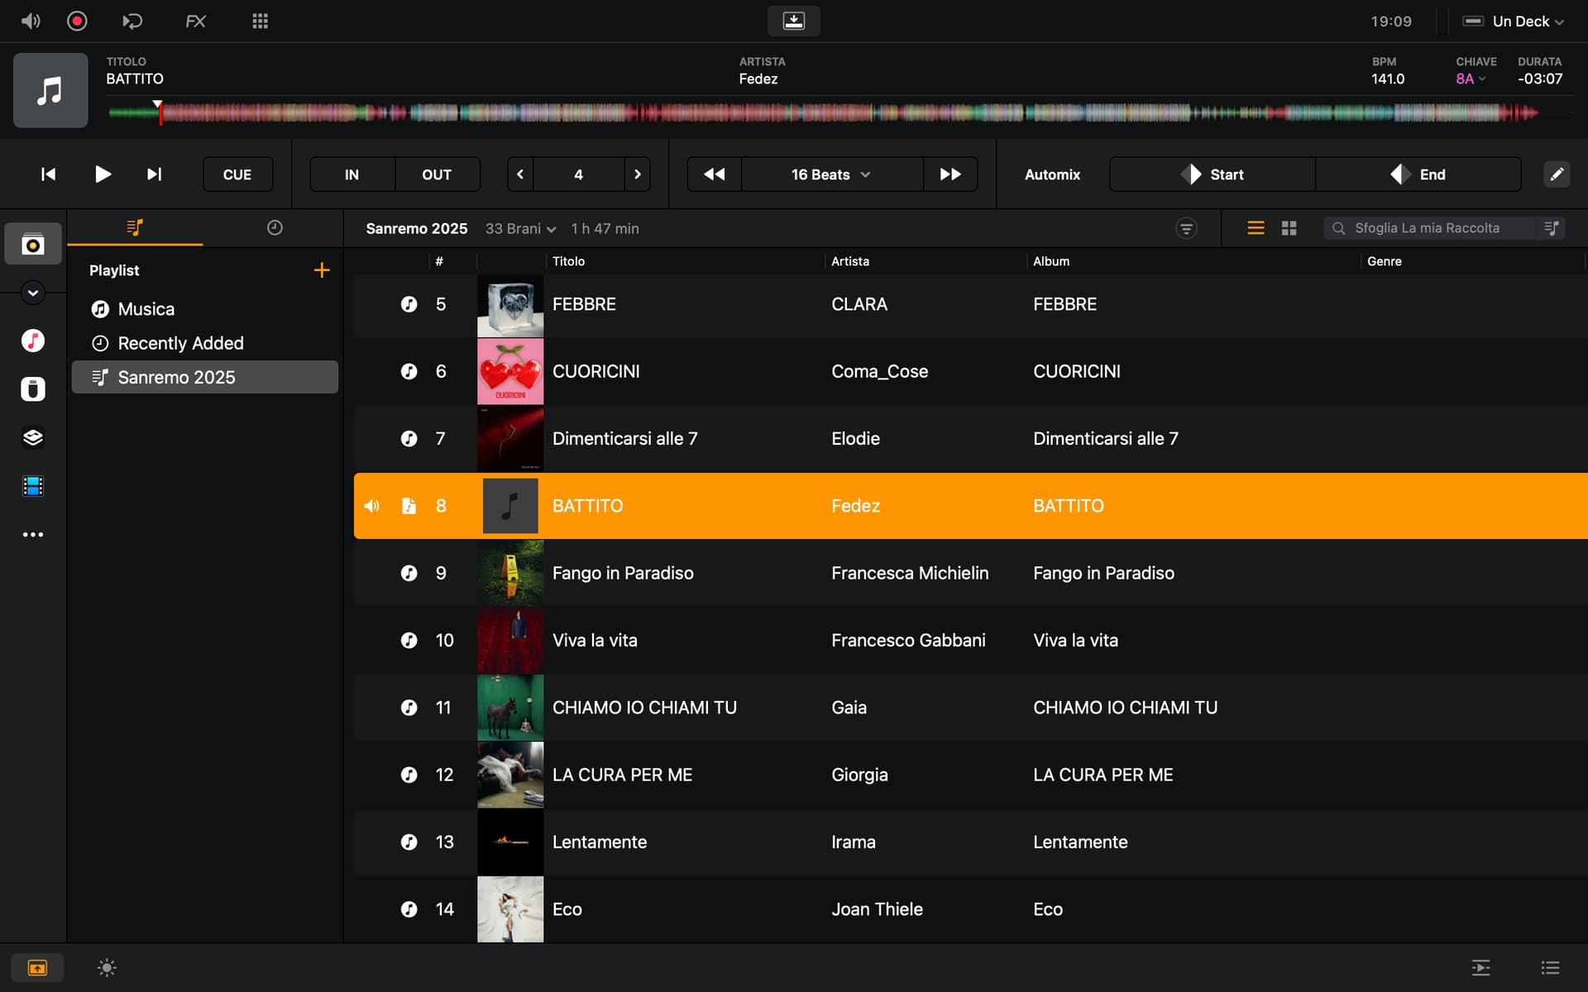
Task: Open the FX effects panel
Action: coord(195,21)
